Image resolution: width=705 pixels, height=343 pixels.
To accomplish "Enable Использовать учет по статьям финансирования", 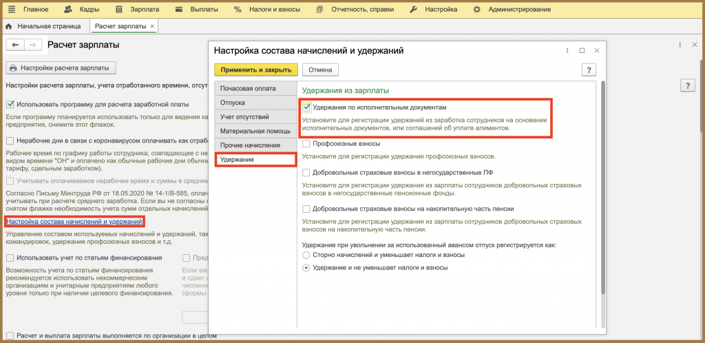I will [x=10, y=258].
